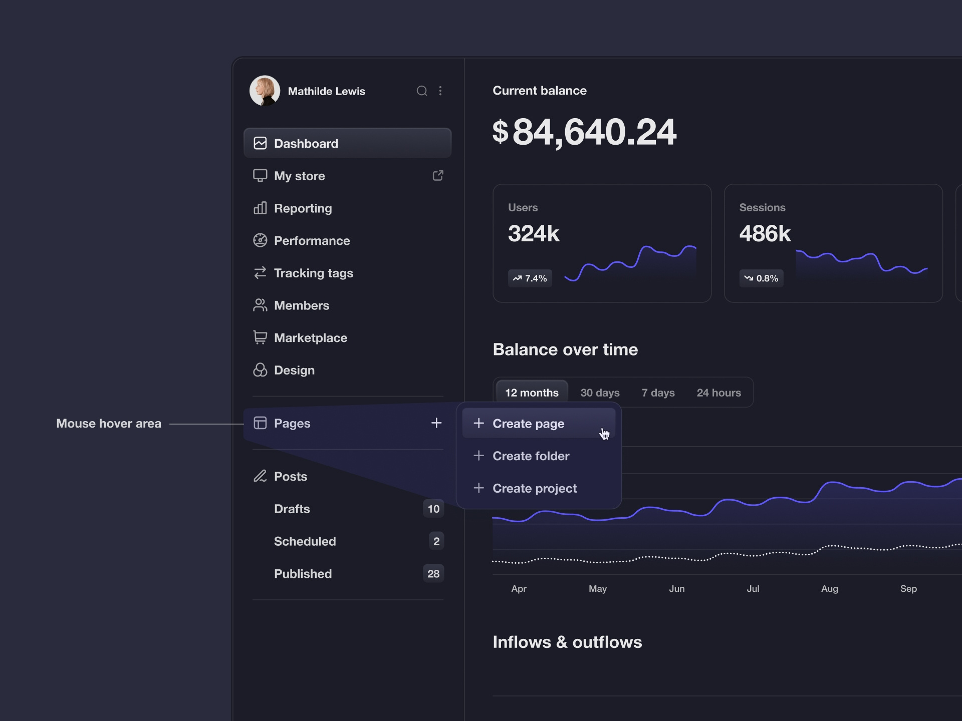
Task: Click the external link icon beside My store
Action: click(437, 176)
